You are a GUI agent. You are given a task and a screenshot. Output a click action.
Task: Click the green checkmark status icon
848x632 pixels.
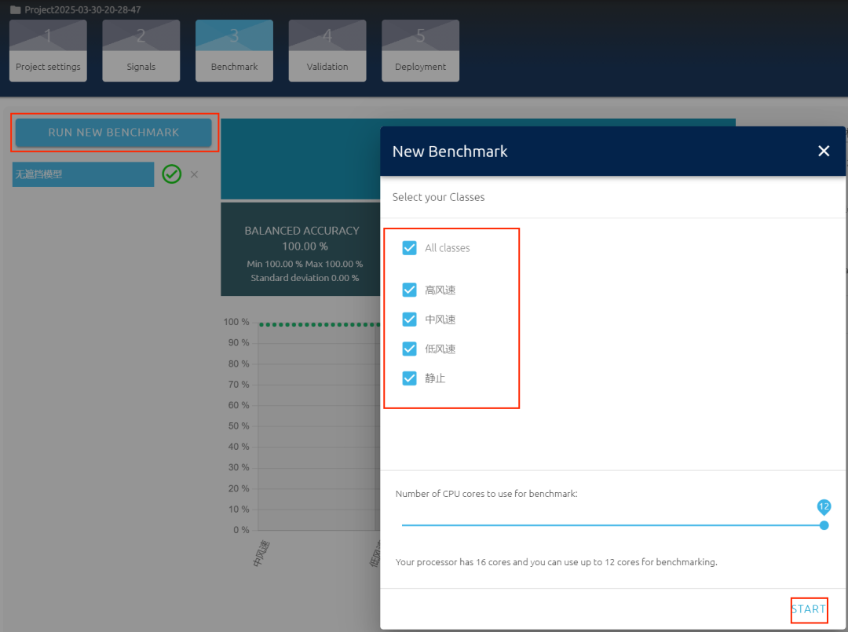171,174
